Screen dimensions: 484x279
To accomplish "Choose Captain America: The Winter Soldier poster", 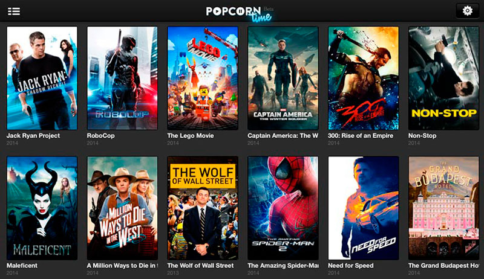I will (283, 79).
